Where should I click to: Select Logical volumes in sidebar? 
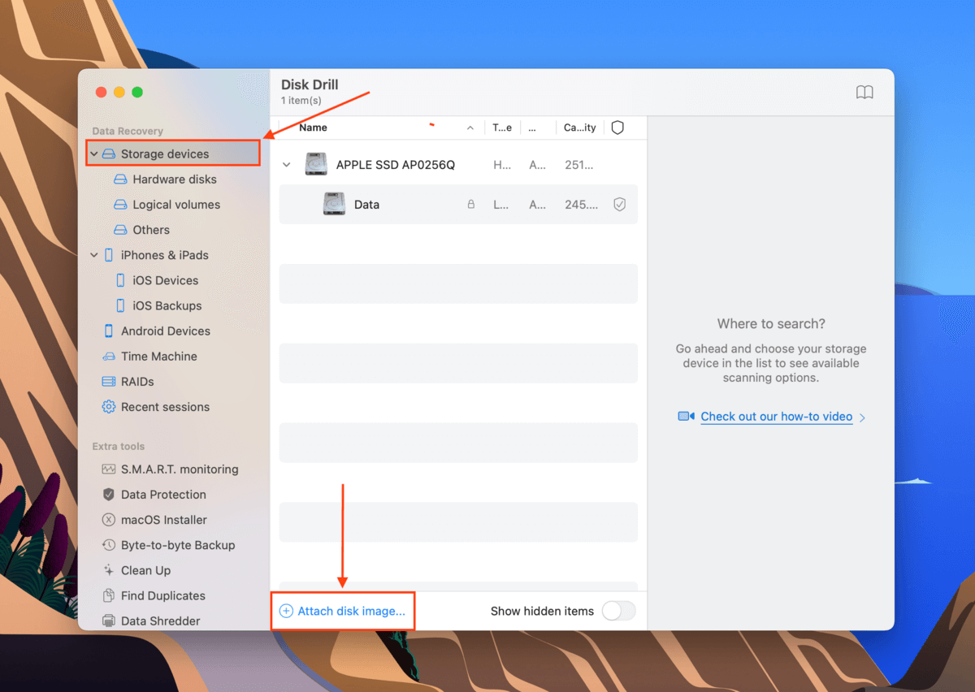(176, 205)
